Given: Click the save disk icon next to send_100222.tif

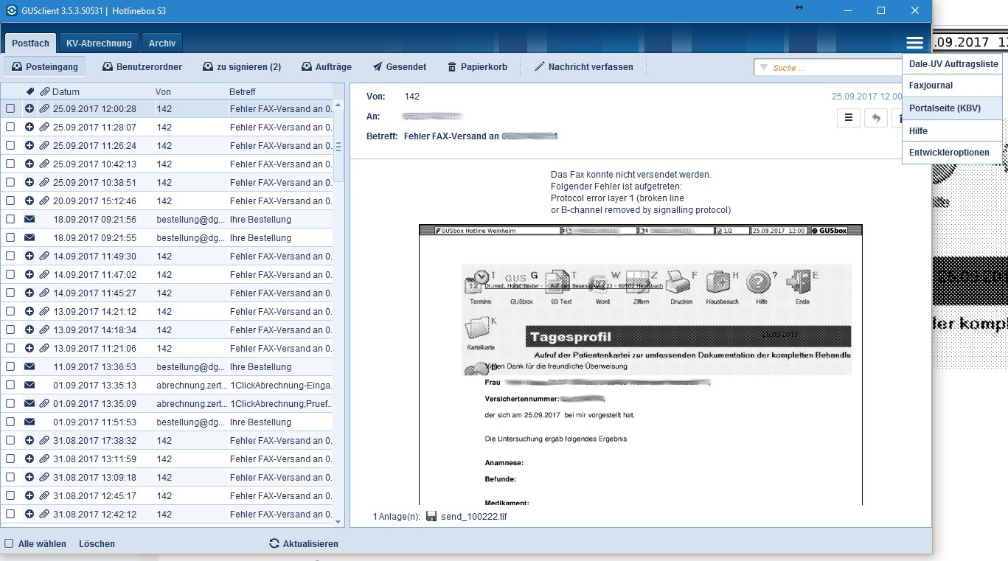Looking at the screenshot, I should [x=431, y=517].
